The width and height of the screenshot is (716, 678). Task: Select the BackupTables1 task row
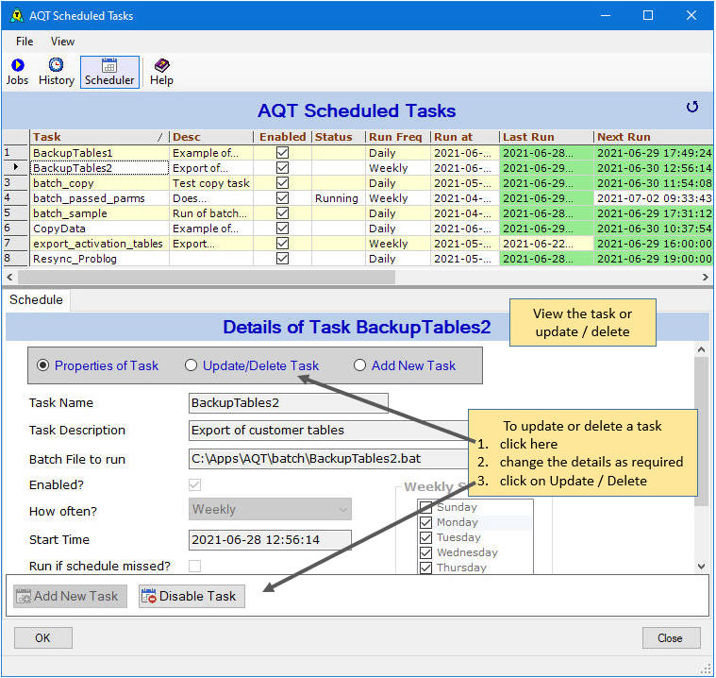click(358, 153)
